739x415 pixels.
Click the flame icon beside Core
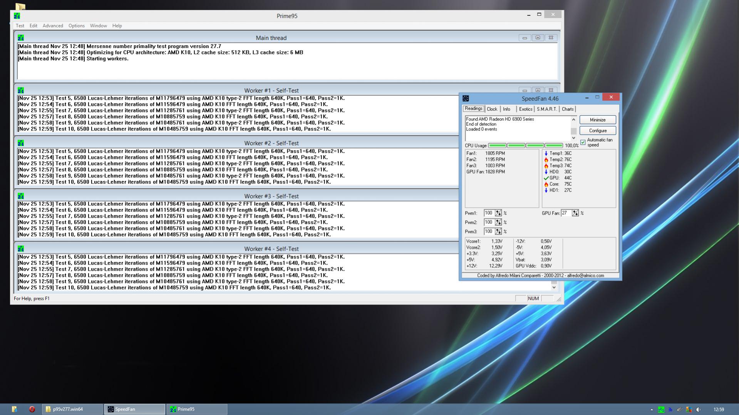pos(546,184)
